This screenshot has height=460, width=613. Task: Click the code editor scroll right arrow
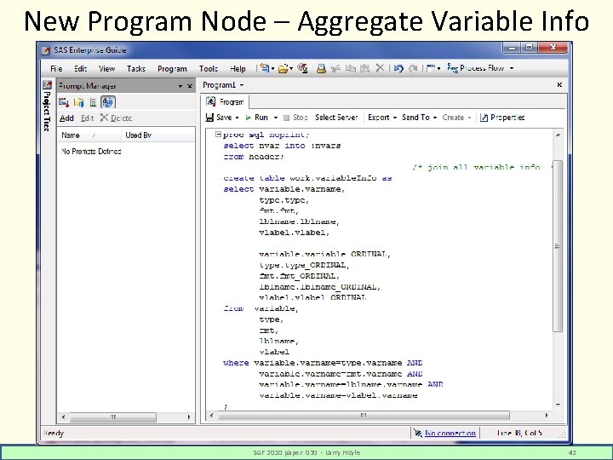[x=546, y=415]
